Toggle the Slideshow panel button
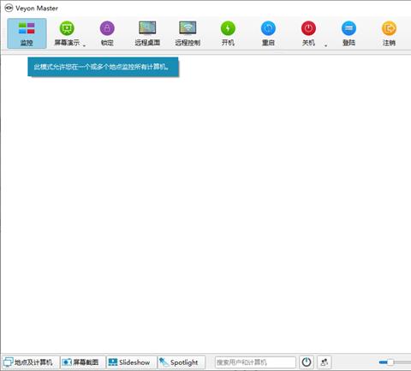 pyautogui.click(x=132, y=362)
